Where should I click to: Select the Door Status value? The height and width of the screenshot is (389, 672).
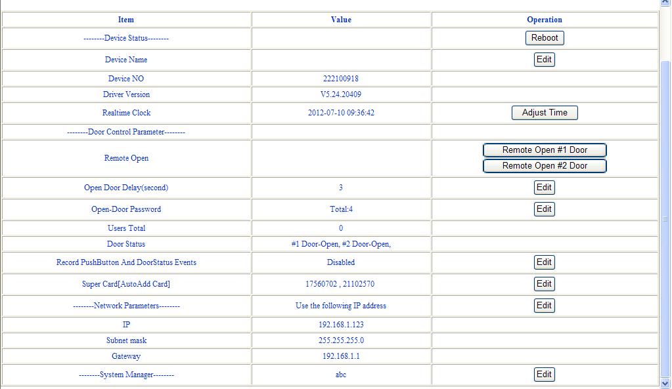[341, 243]
